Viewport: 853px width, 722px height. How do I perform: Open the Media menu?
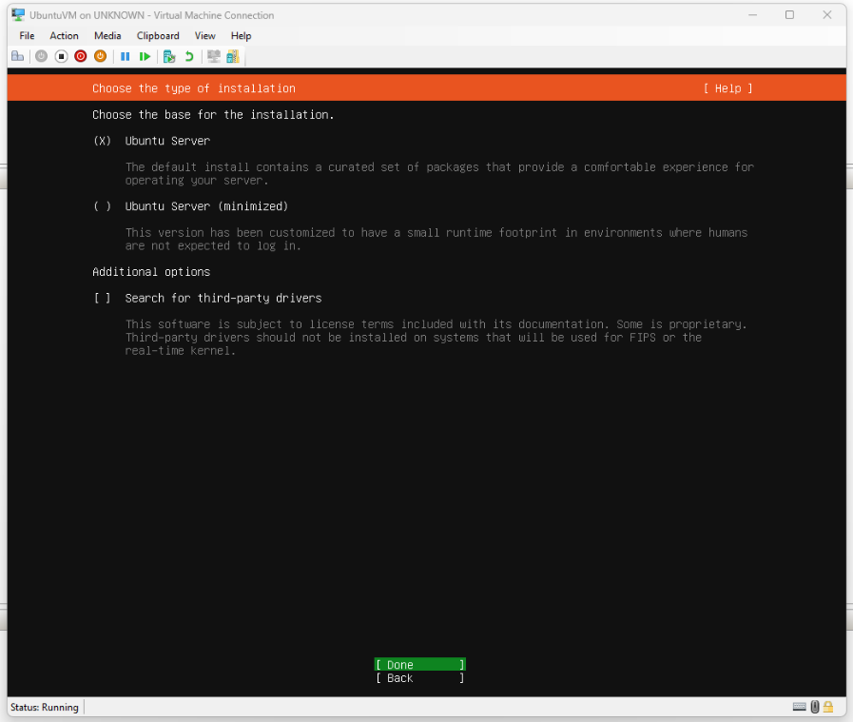[x=107, y=36]
